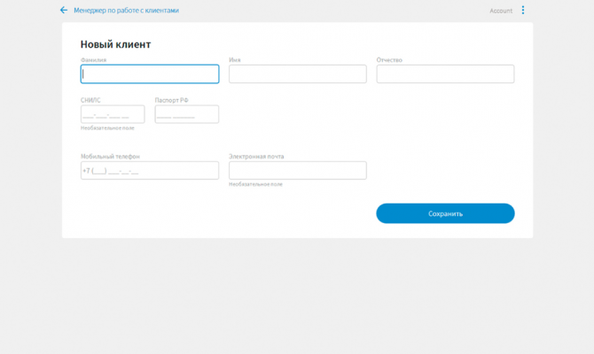The height and width of the screenshot is (354, 594).
Task: Click the Паспорт РФ field label
Action: click(x=172, y=100)
